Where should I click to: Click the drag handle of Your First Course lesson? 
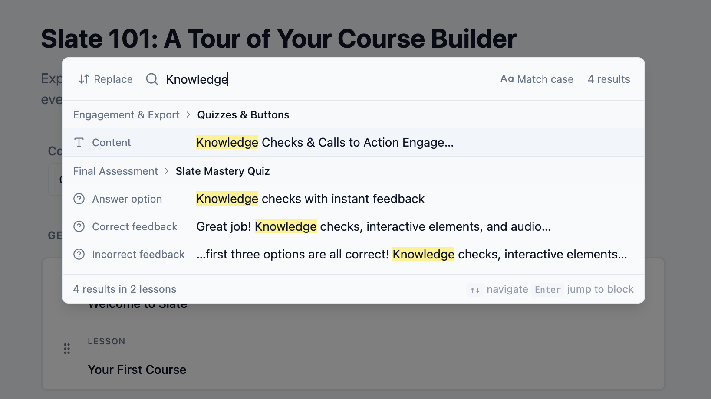[67, 348]
